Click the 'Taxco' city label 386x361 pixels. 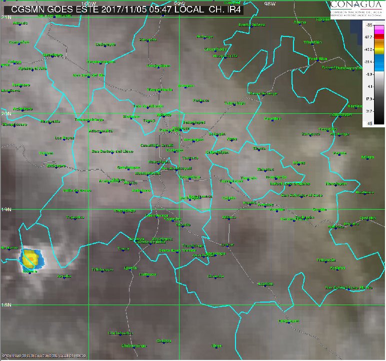[x=123, y=249]
